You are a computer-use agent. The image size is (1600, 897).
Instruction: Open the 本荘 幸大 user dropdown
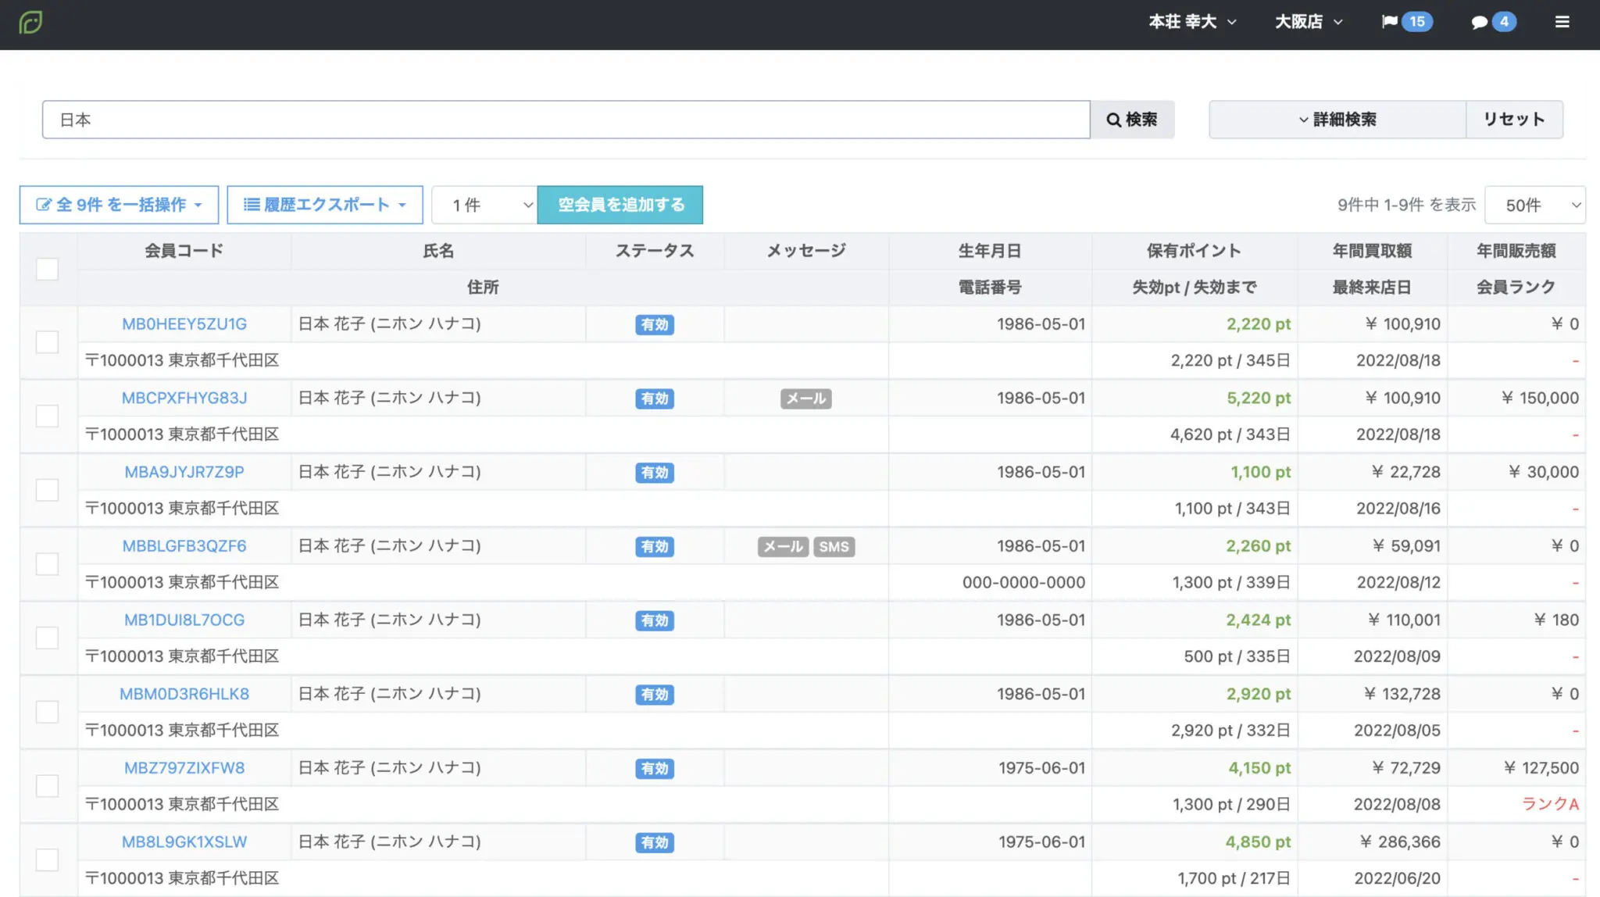point(1192,22)
